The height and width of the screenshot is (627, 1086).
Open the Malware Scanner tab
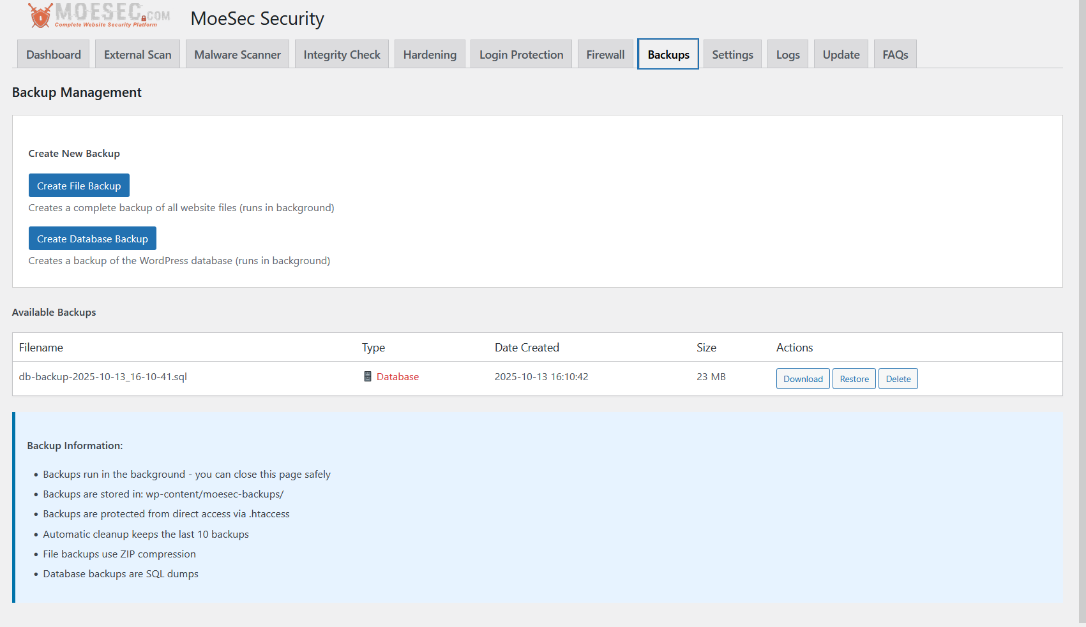tap(238, 54)
